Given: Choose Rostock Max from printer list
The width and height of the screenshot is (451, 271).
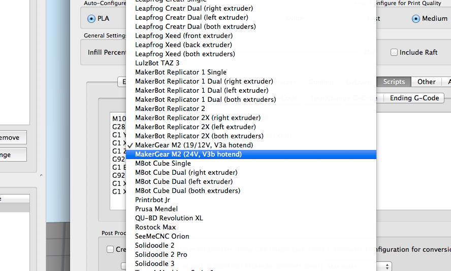Looking at the screenshot, I should tap(155, 227).
